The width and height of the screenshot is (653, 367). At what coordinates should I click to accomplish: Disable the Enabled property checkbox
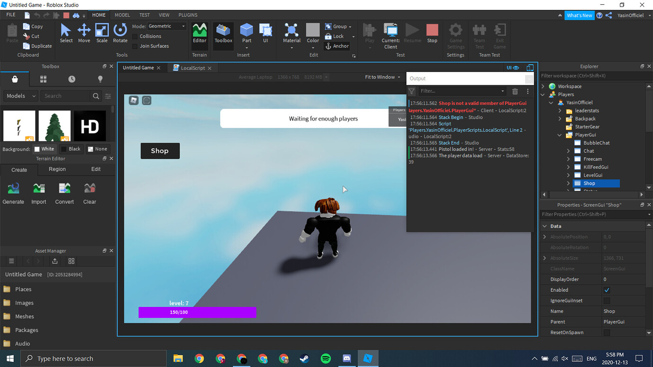click(x=607, y=290)
